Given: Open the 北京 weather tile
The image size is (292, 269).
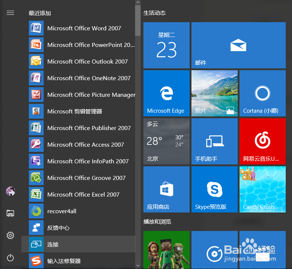Looking at the screenshot, I should click(x=166, y=141).
